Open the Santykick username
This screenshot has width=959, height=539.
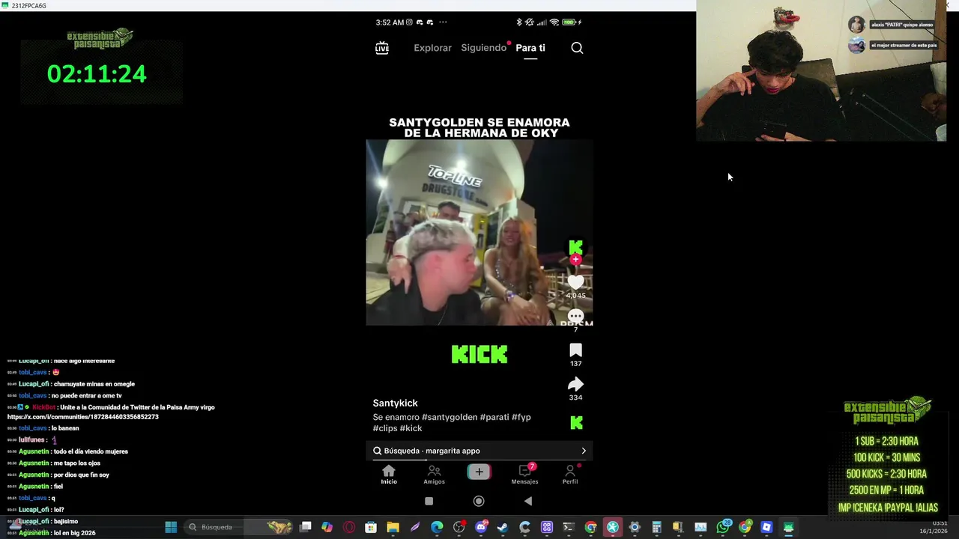(x=395, y=403)
